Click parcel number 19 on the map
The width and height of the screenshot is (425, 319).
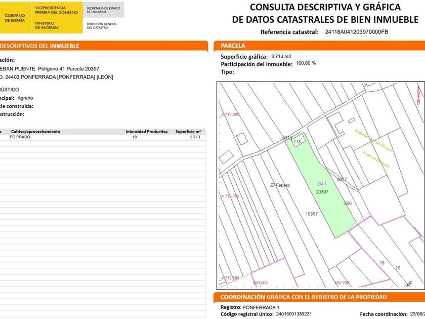[398, 267]
